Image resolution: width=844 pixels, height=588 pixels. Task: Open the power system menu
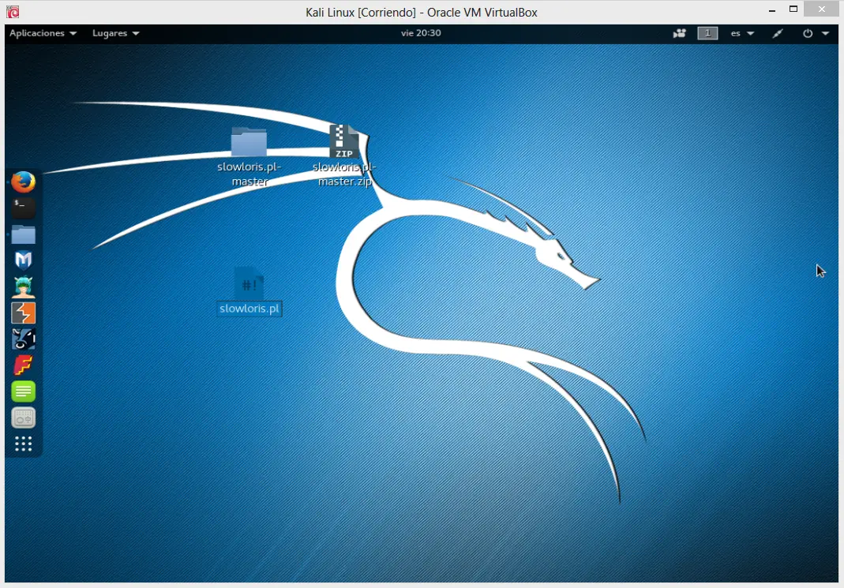[x=816, y=33]
